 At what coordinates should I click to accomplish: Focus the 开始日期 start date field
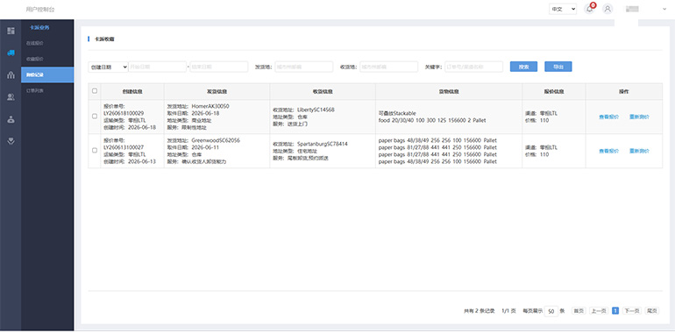click(x=157, y=67)
